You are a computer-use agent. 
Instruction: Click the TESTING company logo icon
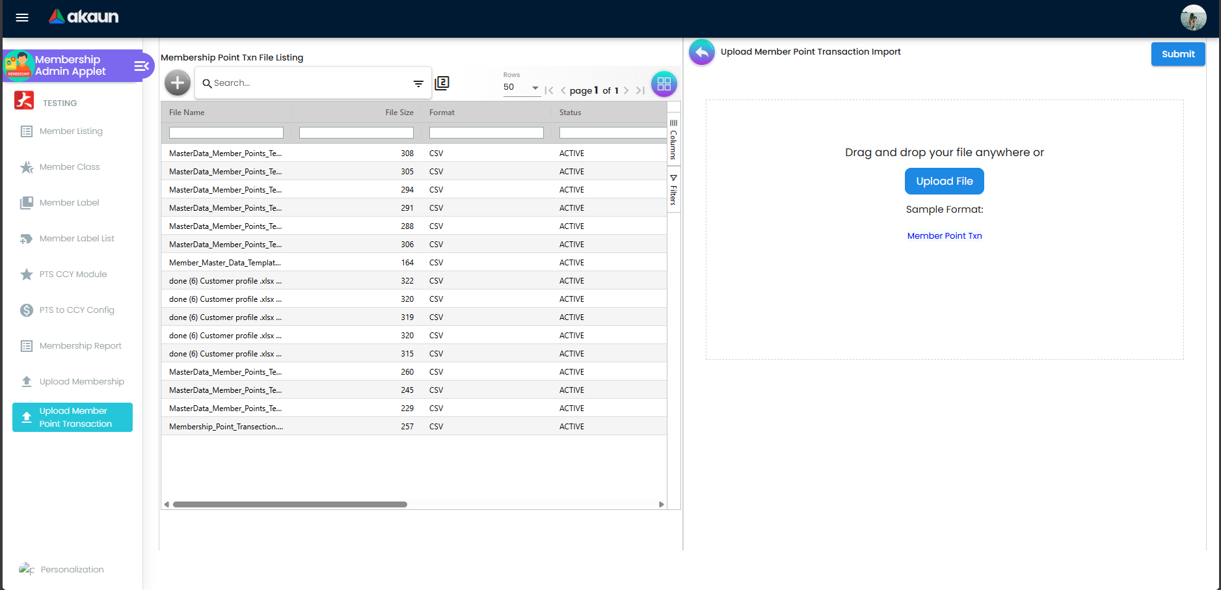pos(24,100)
